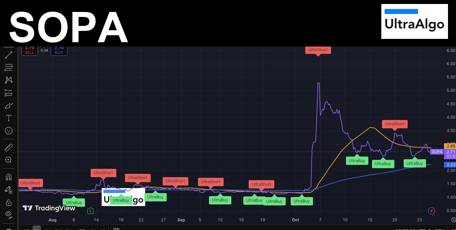Toggle stay in drawing mode
This screenshot has width=456, height=230.
[x=9, y=189]
